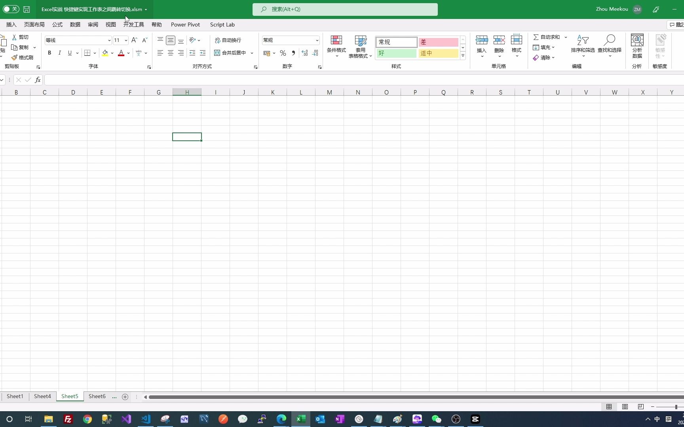Increase indent of cell
684x427 pixels.
click(203, 53)
